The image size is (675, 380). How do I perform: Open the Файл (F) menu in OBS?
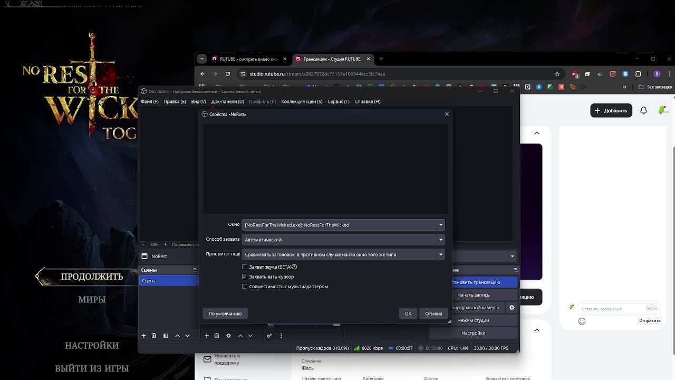click(x=149, y=101)
